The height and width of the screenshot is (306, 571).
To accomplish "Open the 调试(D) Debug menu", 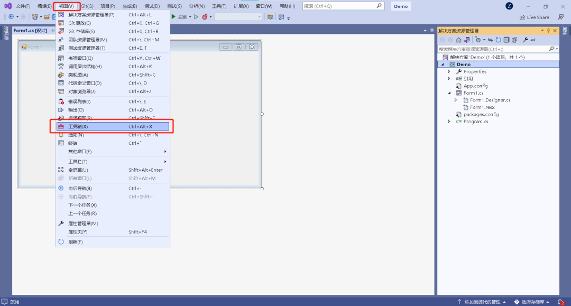I will pos(152,6).
